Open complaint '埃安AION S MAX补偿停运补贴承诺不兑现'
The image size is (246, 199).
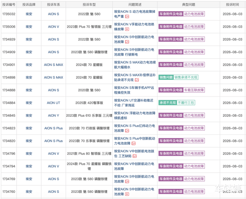tap(135, 77)
